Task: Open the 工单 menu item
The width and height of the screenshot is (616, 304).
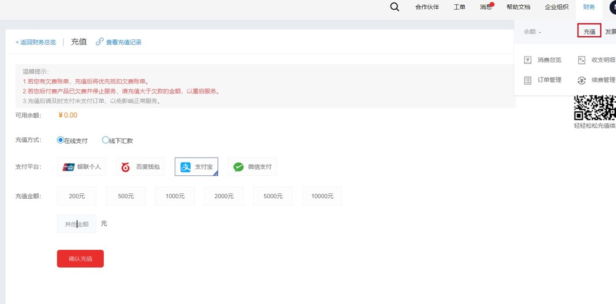Action: pos(459,7)
